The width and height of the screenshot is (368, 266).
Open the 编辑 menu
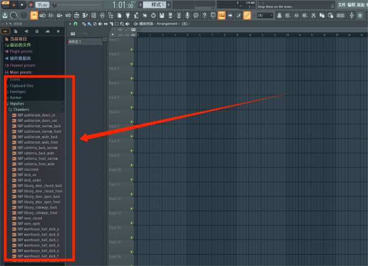(351, 5)
